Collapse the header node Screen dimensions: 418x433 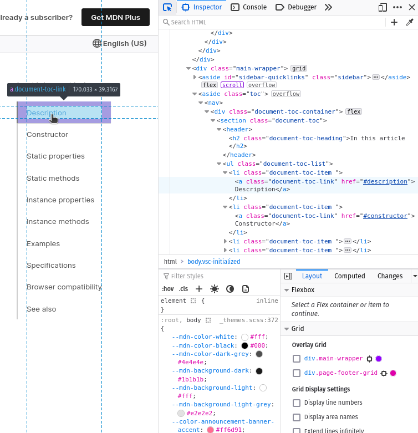[x=219, y=129]
